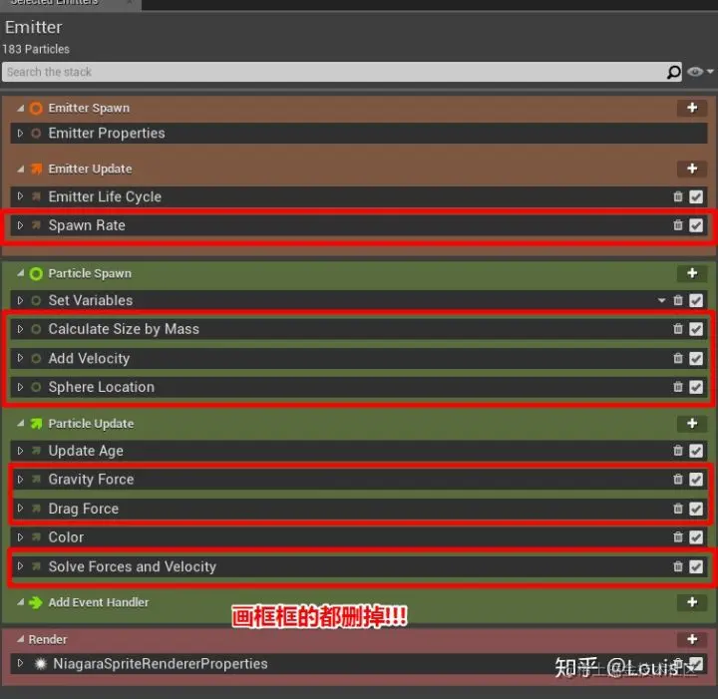Disable Calculate Size by Mass

(x=696, y=329)
